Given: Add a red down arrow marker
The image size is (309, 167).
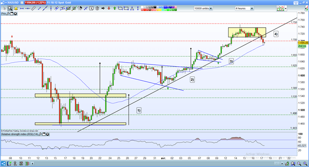Looking at the screenshot, I should point(109,9).
